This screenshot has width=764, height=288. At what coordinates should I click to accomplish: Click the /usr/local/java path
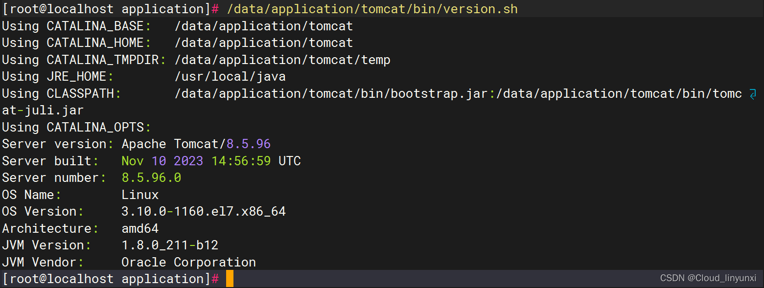[x=230, y=77]
